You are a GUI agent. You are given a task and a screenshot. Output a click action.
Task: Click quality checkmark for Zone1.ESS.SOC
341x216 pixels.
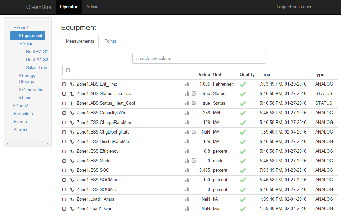click(x=243, y=171)
